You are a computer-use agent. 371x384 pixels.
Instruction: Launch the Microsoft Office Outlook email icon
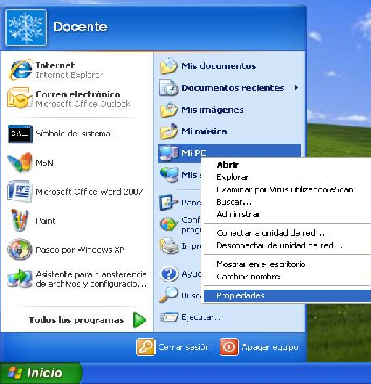20,98
